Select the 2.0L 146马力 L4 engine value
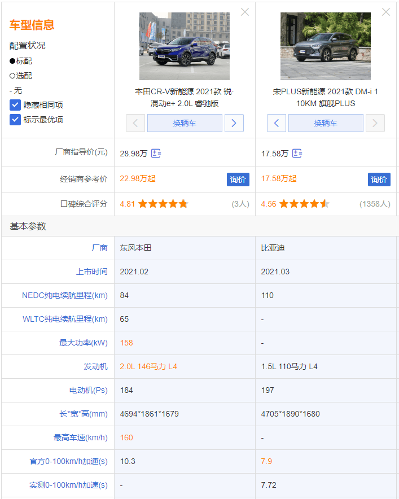The width and height of the screenshot is (399, 499). coord(148,366)
